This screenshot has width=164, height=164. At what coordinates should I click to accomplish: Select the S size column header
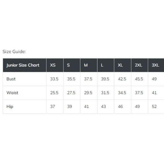coord(72,65)
